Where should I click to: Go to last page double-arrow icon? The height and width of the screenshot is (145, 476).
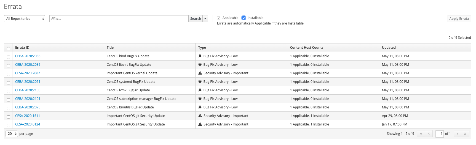click(x=465, y=134)
